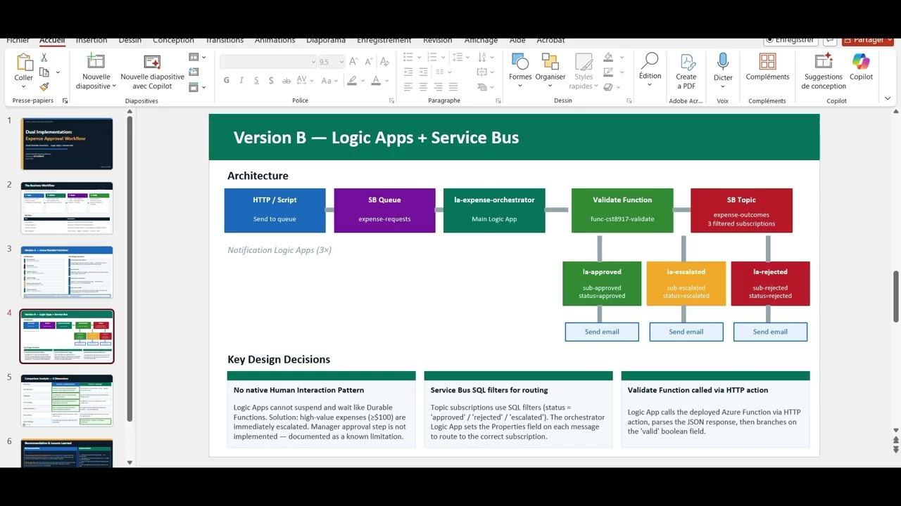Screen dimensions: 901x506
Task: Click the la-expense-orchestrator box on slide
Action: click(x=494, y=210)
